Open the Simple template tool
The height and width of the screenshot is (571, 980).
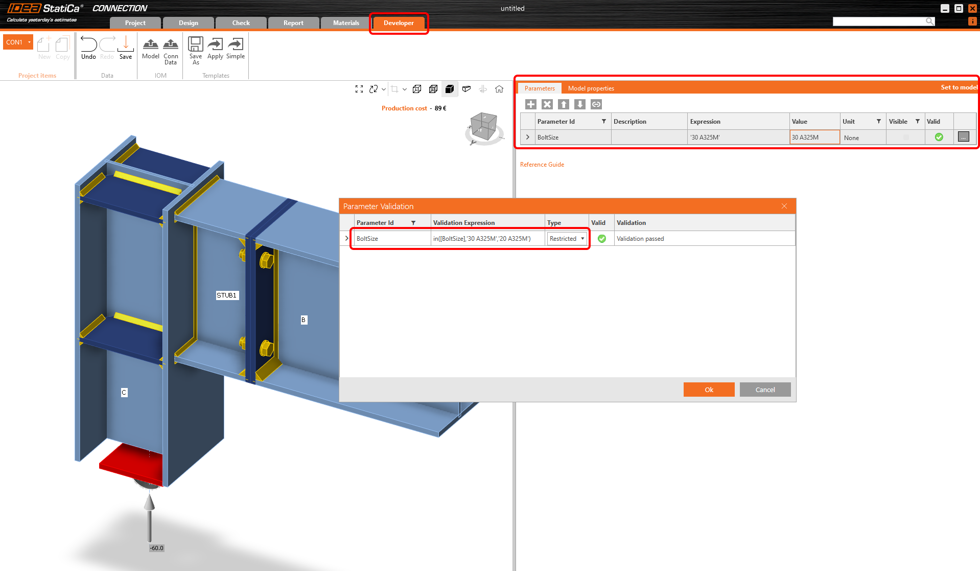[236, 49]
